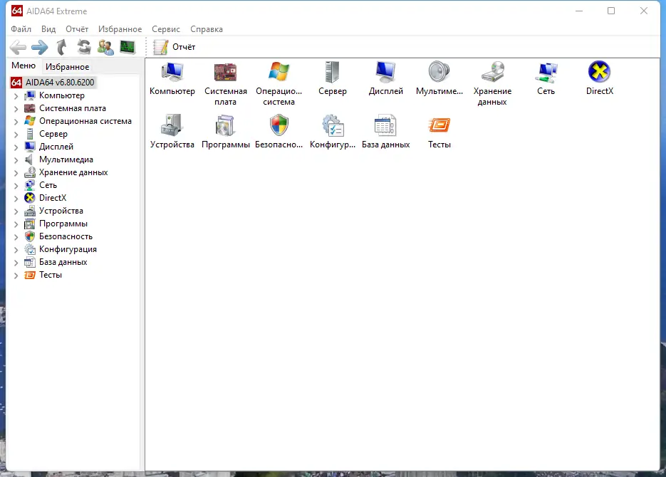Screen dimensions: 666x477
Task: Expand the DirectX tree node chevron
Action: (x=16, y=198)
